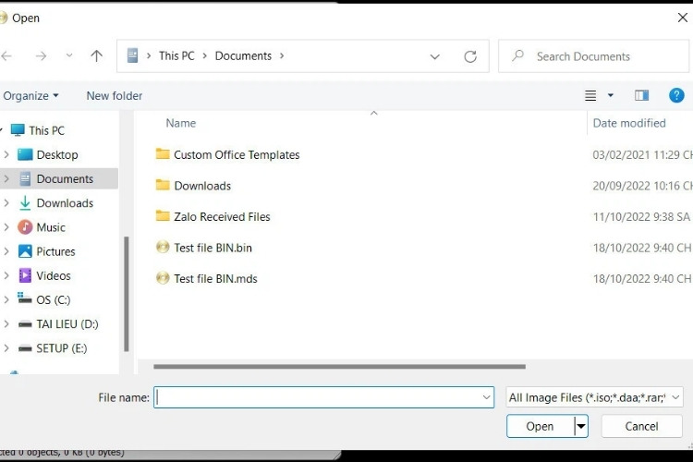Click New folder in the toolbar
This screenshot has width=693, height=462.
(x=115, y=96)
